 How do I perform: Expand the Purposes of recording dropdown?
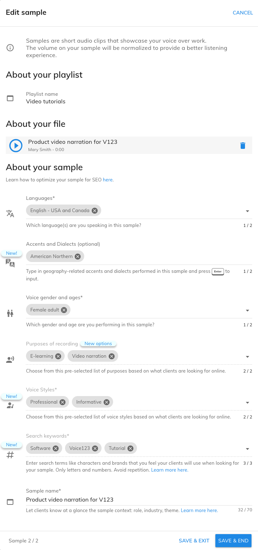(248, 357)
